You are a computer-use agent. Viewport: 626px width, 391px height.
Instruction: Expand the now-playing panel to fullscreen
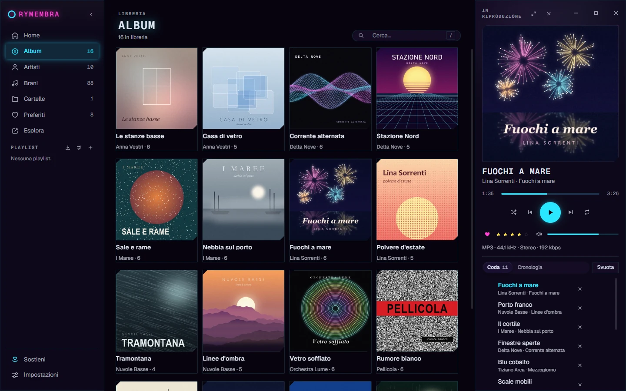click(x=533, y=13)
